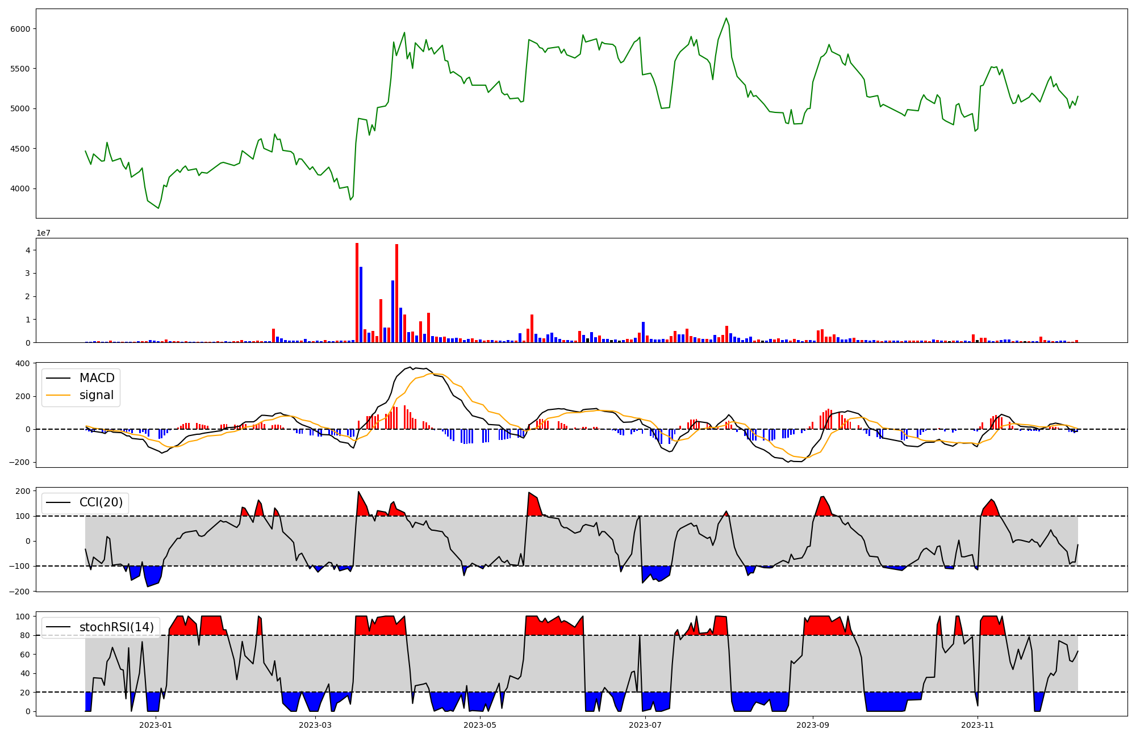Screen dimensions: 1136x738
Task: Click the orange signal legend entry
Action: tap(96, 395)
